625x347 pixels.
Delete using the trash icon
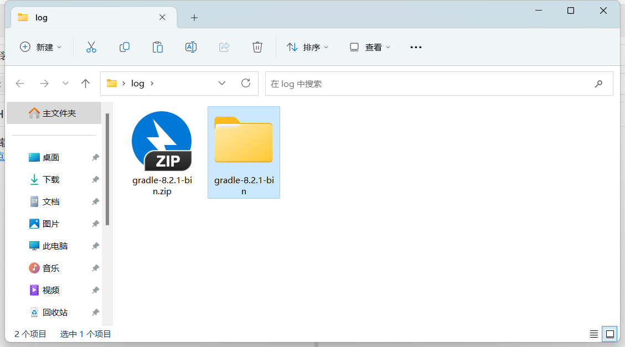(x=257, y=47)
